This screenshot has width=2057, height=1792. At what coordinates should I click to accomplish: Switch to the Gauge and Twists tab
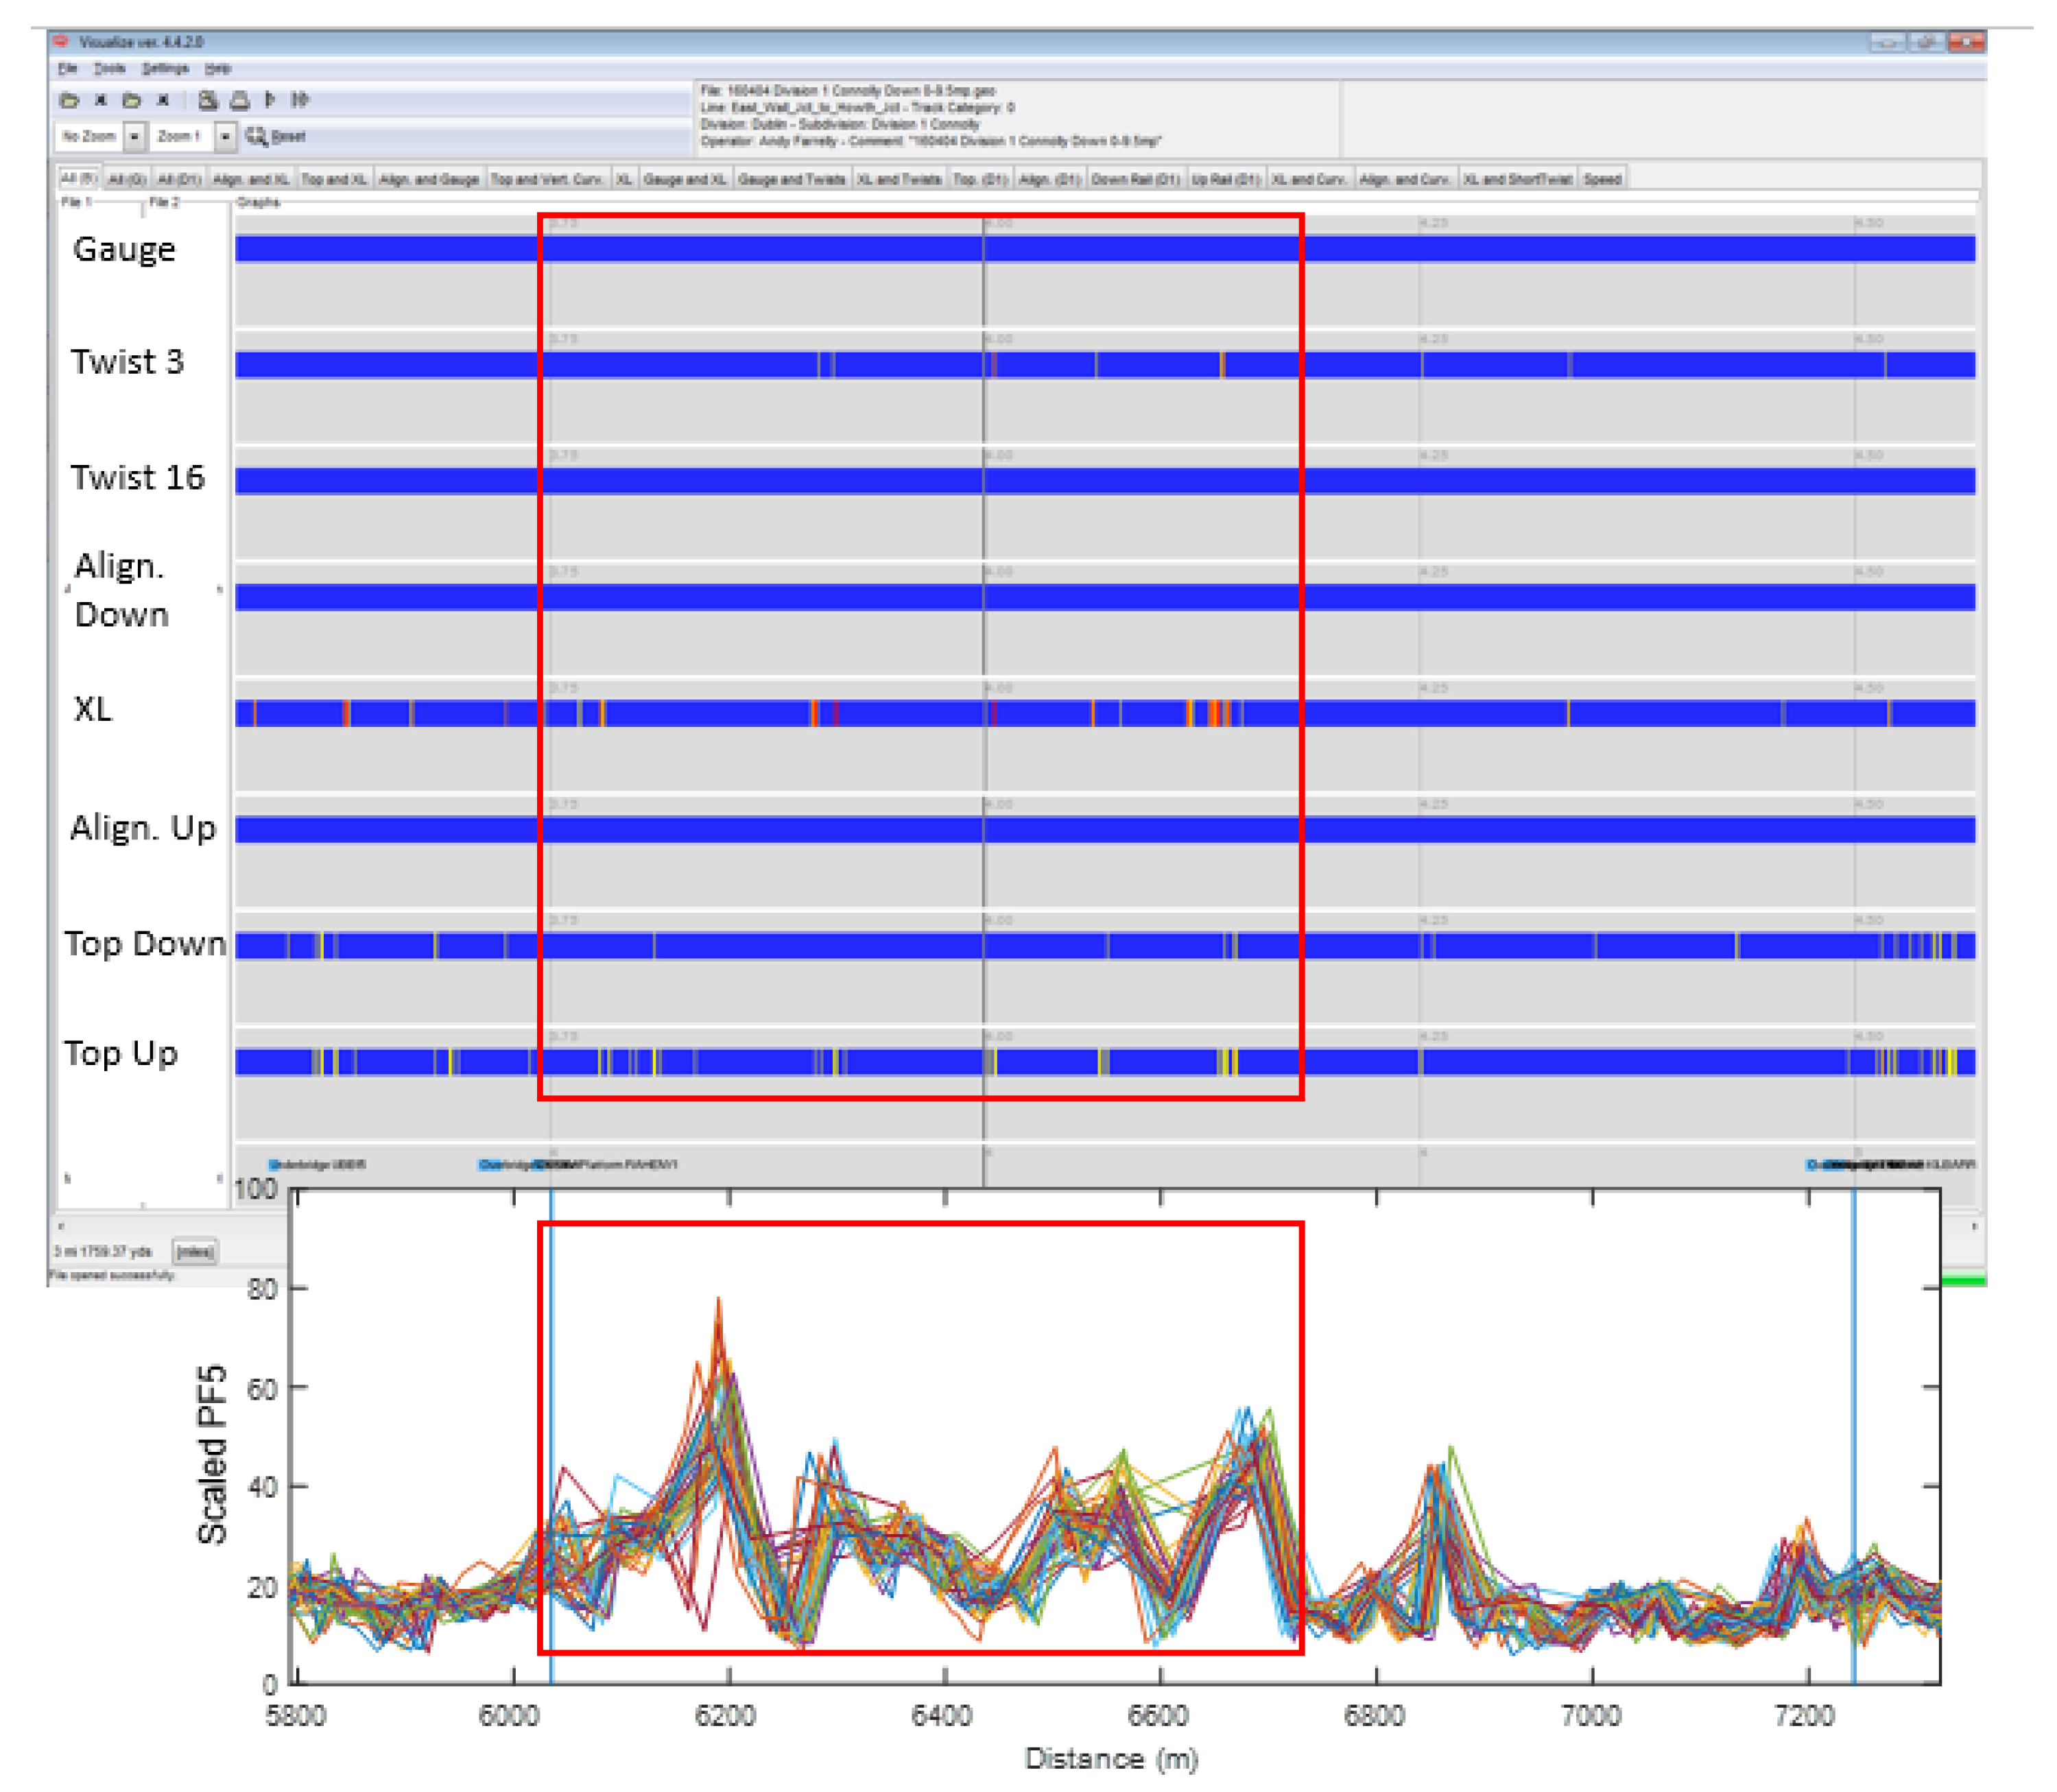coord(791,179)
